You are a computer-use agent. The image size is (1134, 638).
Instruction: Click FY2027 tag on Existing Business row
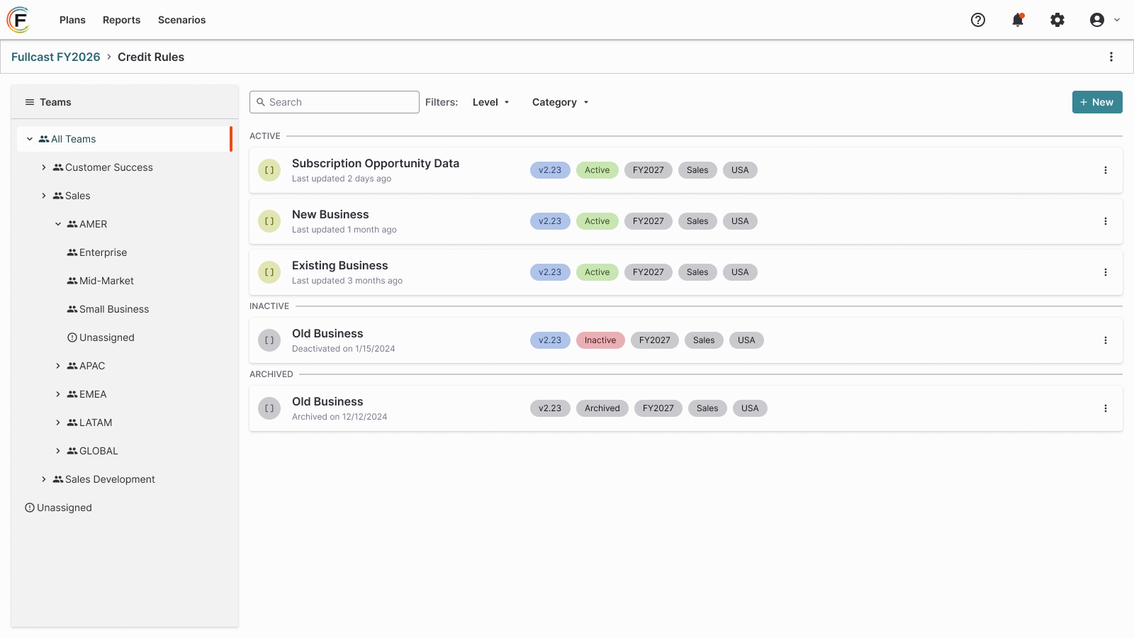pos(649,272)
